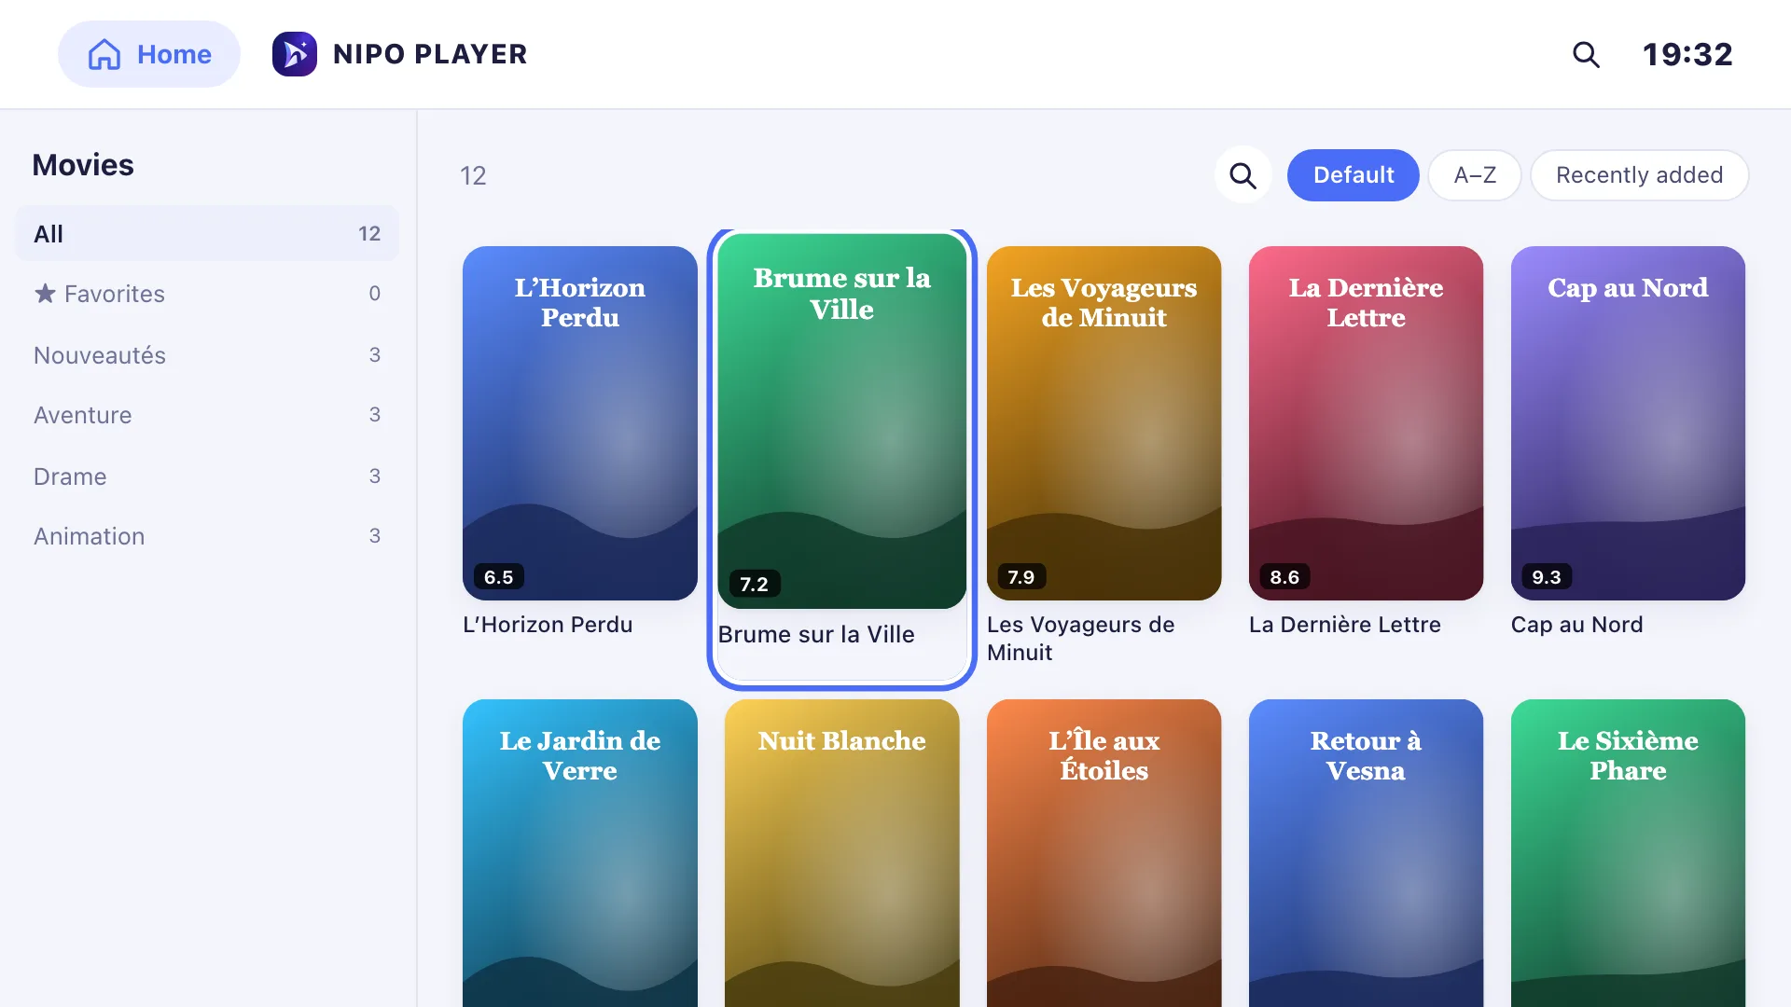Open Le Sixième Phare poster
This screenshot has height=1007, width=1791.
(x=1628, y=853)
